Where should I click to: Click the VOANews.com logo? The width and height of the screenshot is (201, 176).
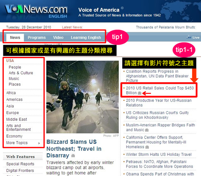click(x=36, y=9)
